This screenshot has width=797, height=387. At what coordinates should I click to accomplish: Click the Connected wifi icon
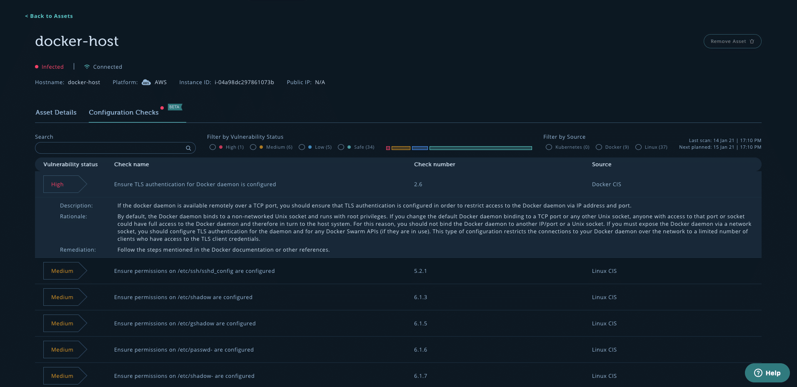(86, 67)
